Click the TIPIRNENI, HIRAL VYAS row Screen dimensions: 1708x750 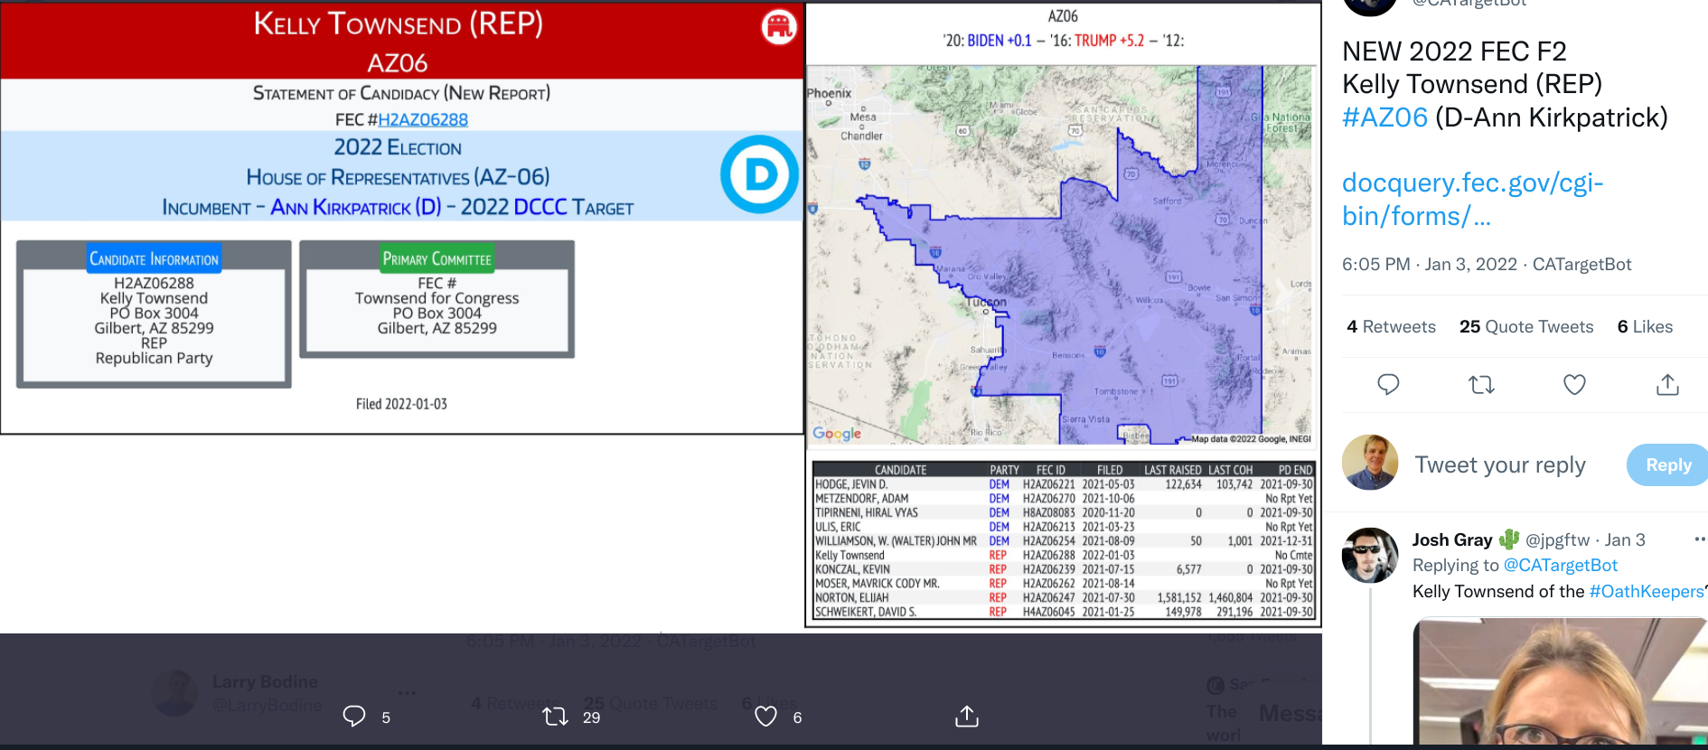1064,512
